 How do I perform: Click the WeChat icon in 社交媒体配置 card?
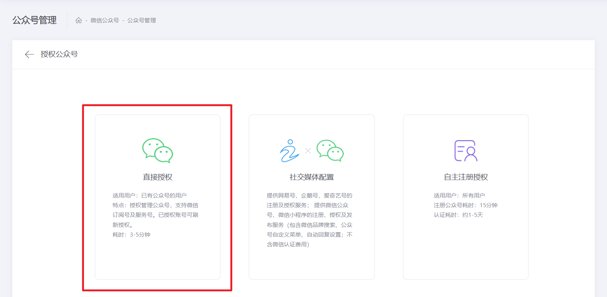330,151
